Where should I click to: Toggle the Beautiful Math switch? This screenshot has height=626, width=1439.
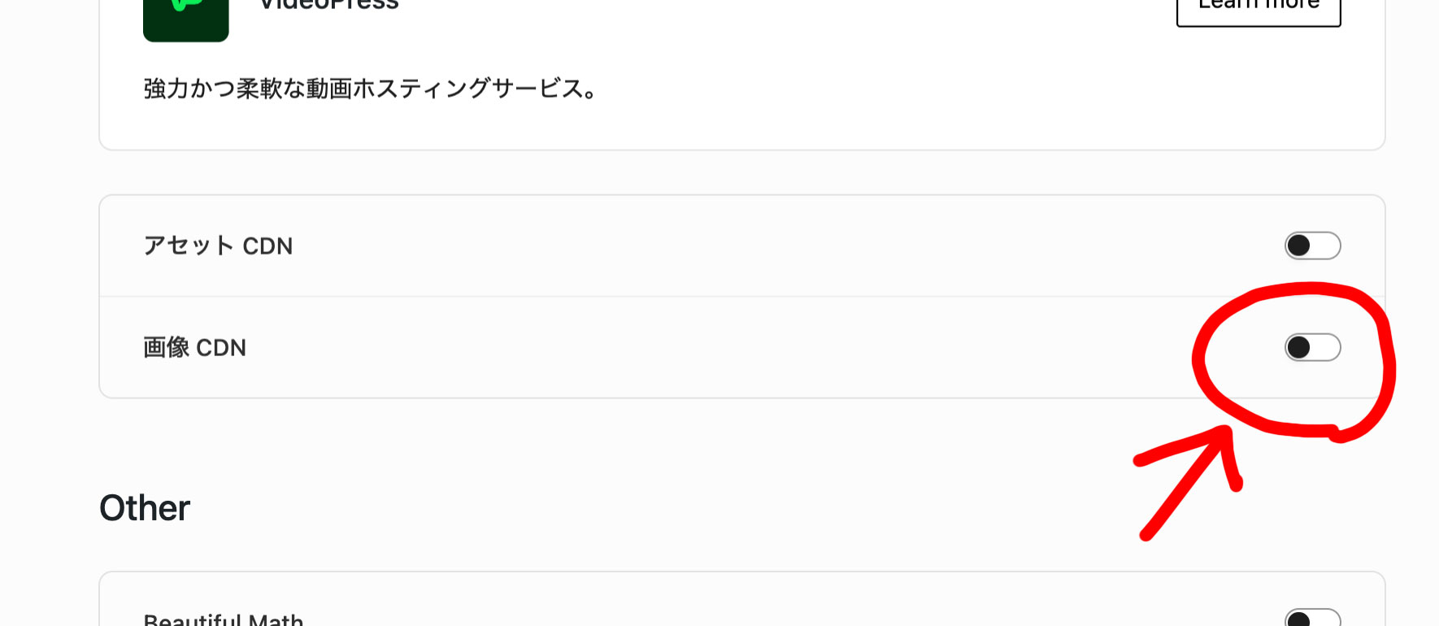(1312, 619)
